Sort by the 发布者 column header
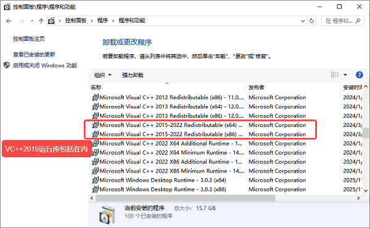Screen dimensions: 370x228 [293, 88]
